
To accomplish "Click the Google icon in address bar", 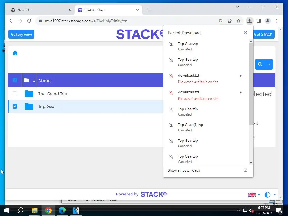I will coord(220,21).
